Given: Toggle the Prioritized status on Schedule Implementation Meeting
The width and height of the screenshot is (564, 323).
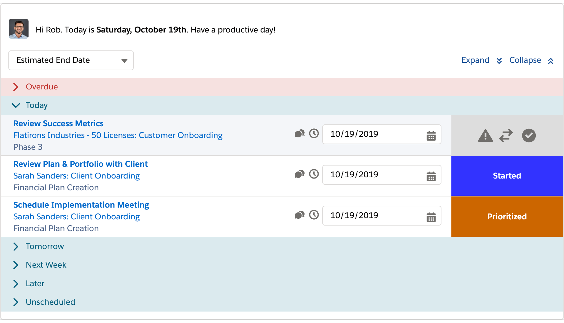Looking at the screenshot, I should pos(507,217).
